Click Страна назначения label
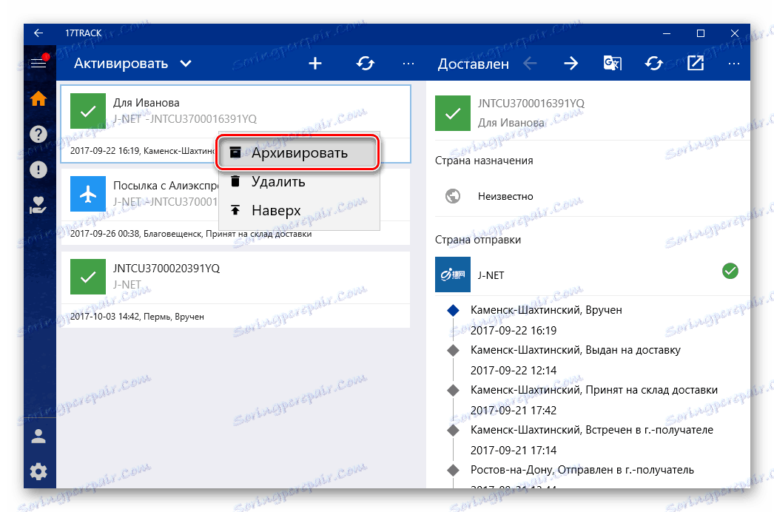The image size is (774, 512). pyautogui.click(x=484, y=161)
